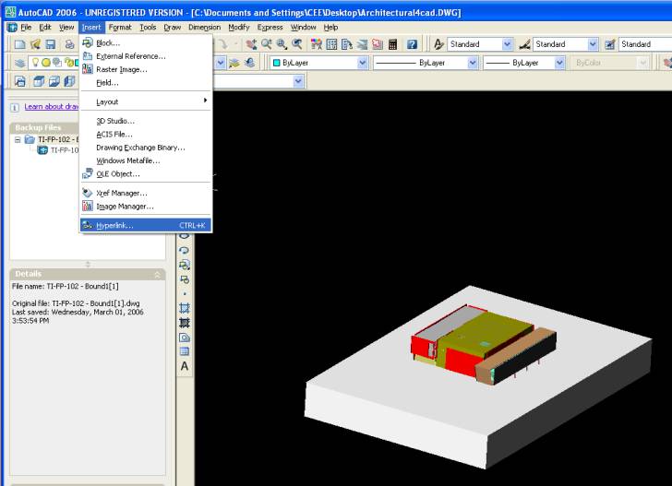Click the Dimension Style icon

524,44
